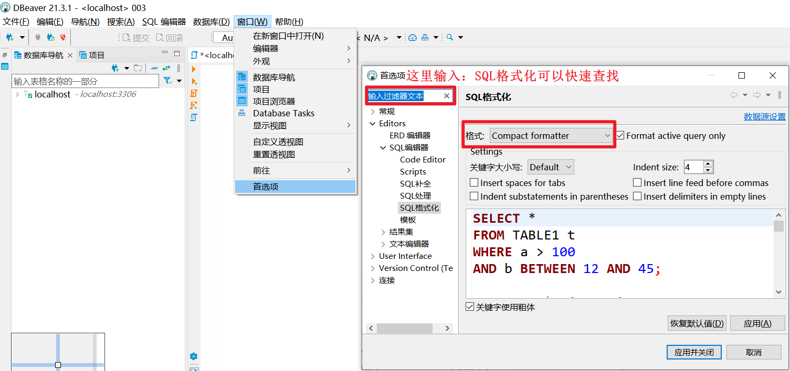Click the gray Connect plug icon
Screen dimensions: 790x371
click(37, 37)
